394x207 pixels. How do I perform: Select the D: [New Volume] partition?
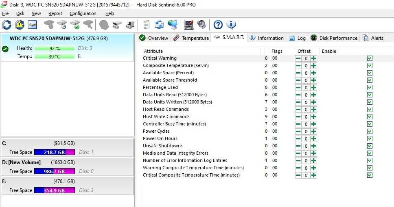point(67,167)
